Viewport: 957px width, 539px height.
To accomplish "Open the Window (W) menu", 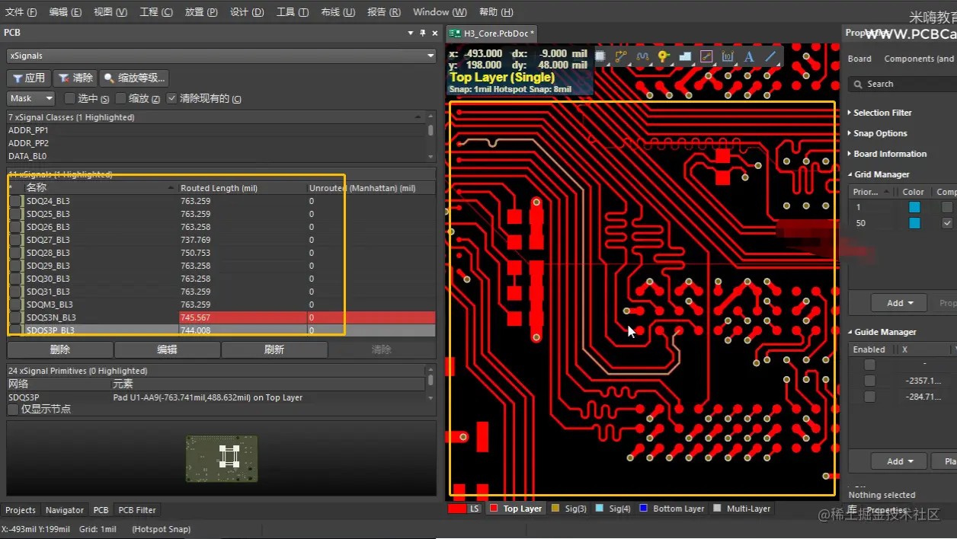I will click(440, 12).
